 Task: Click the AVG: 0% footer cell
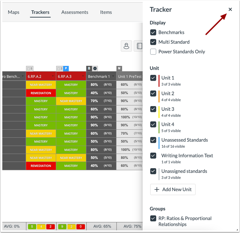14,226
